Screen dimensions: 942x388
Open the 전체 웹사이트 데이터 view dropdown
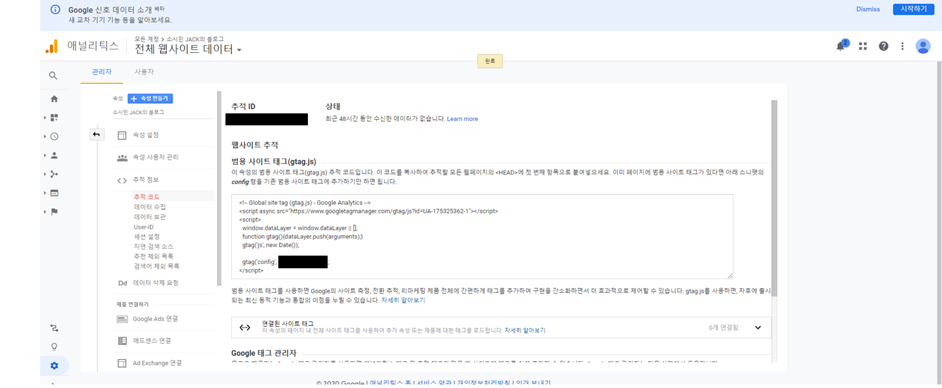[188, 49]
